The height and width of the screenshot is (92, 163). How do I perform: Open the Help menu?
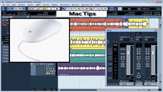tap(98, 5)
